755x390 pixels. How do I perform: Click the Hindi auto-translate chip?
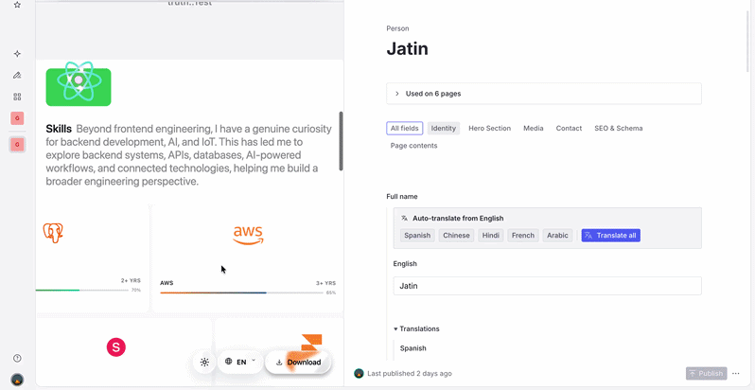[x=490, y=236]
